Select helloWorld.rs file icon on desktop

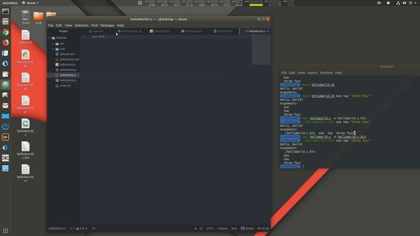(x=26, y=173)
